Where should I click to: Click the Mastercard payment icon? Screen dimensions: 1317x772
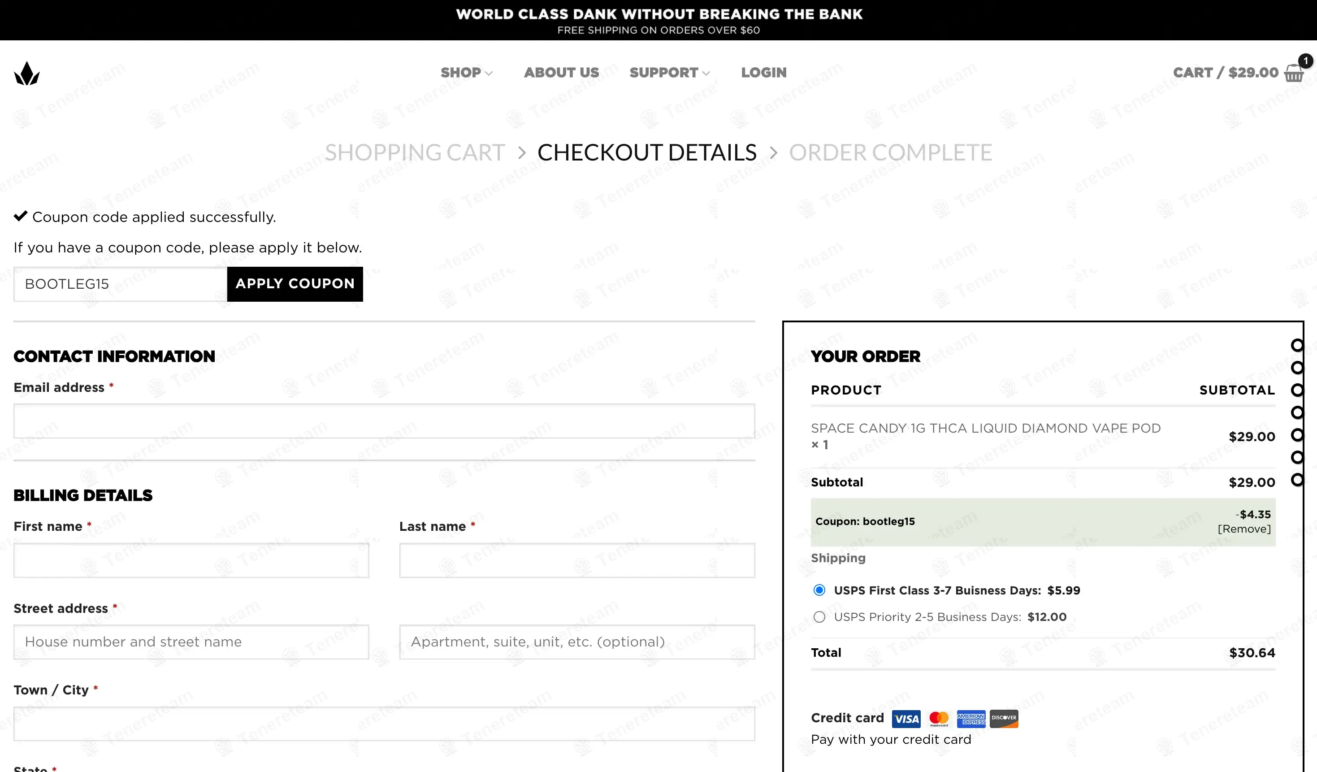pyautogui.click(x=939, y=719)
